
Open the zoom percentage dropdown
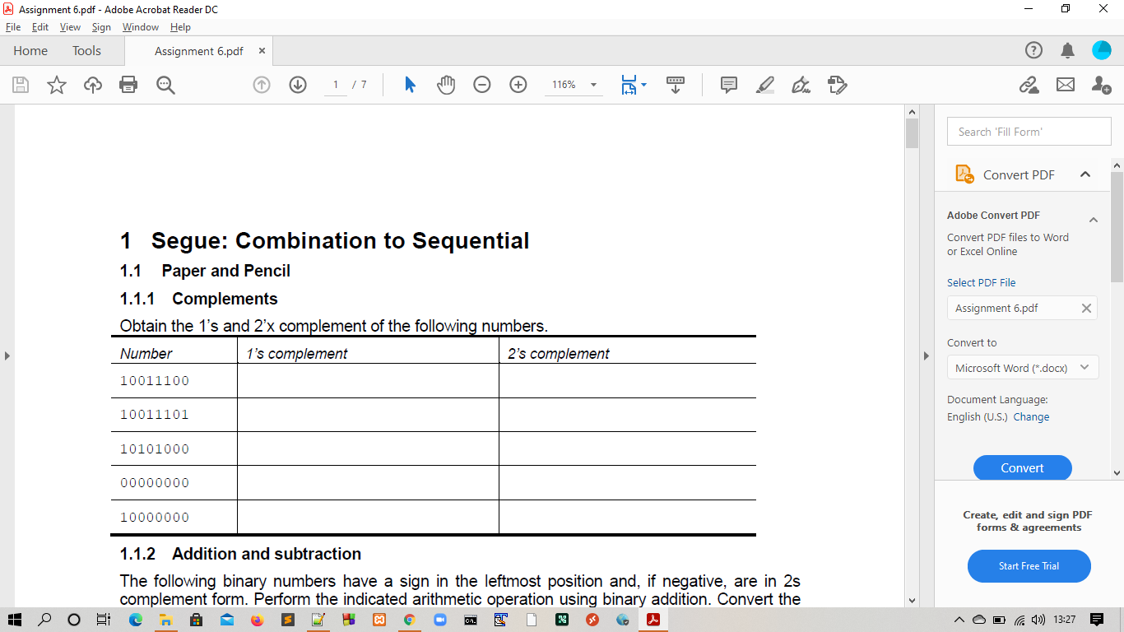[x=594, y=85]
